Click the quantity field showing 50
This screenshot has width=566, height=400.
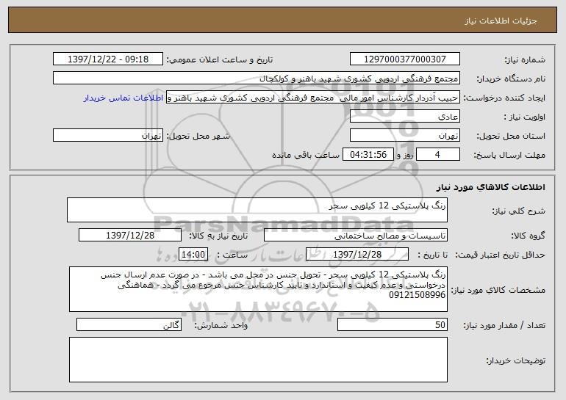point(393,324)
